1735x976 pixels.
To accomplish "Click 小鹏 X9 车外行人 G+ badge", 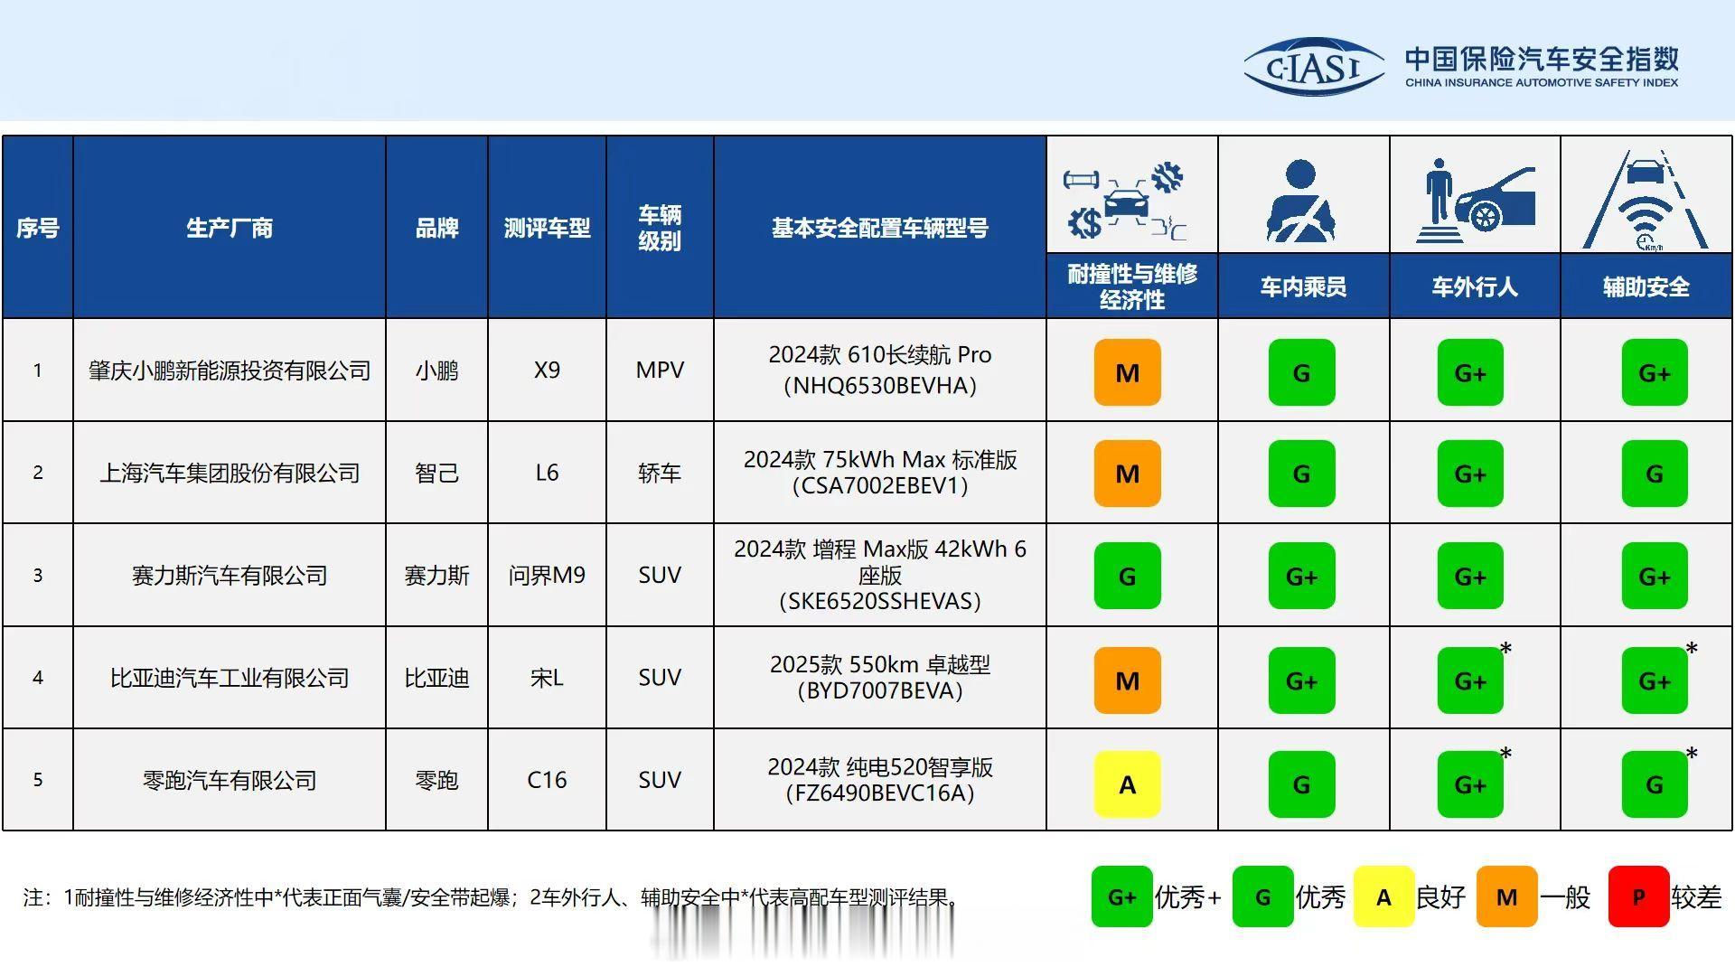I will point(1470,372).
